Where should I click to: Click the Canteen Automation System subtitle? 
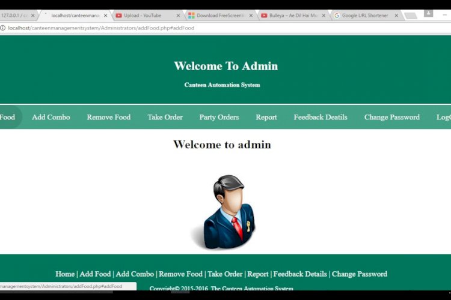(222, 85)
